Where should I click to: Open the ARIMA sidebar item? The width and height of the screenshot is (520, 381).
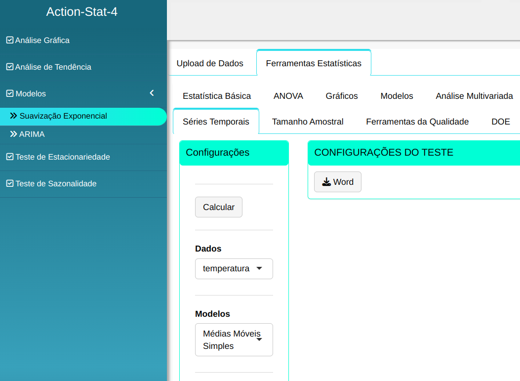[32, 134]
